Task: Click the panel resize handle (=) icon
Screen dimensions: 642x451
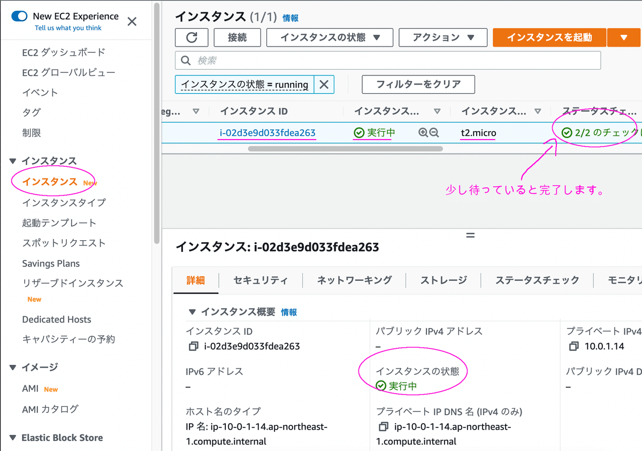Action: point(470,235)
